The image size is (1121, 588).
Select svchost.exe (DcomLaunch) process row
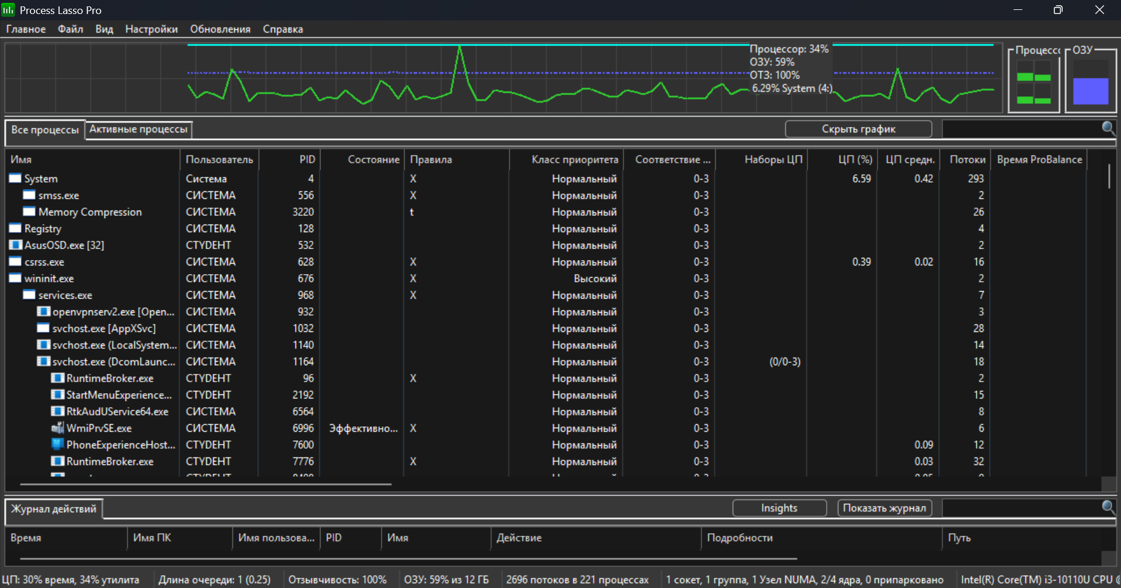[x=113, y=362]
